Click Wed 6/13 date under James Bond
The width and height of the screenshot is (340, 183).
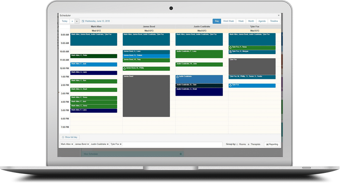point(149,31)
